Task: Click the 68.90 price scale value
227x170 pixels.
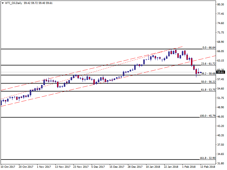Action: pyautogui.click(x=221, y=42)
